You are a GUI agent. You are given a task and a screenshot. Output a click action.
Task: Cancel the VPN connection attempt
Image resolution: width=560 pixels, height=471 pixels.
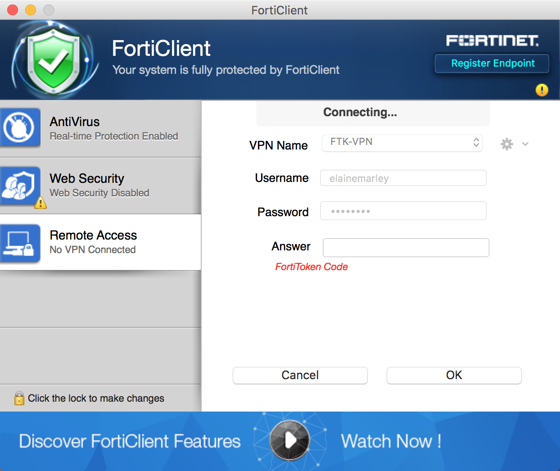pyautogui.click(x=300, y=376)
